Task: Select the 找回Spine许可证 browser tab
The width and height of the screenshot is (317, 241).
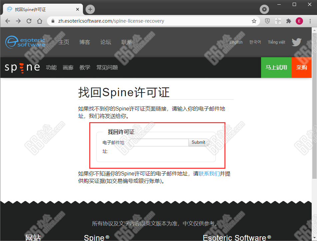Action: pos(43,9)
